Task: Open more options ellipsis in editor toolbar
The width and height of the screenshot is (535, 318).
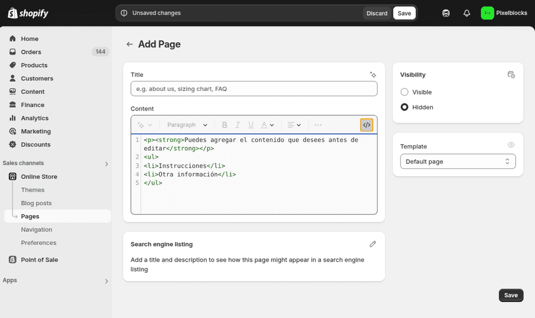Action: pos(318,125)
